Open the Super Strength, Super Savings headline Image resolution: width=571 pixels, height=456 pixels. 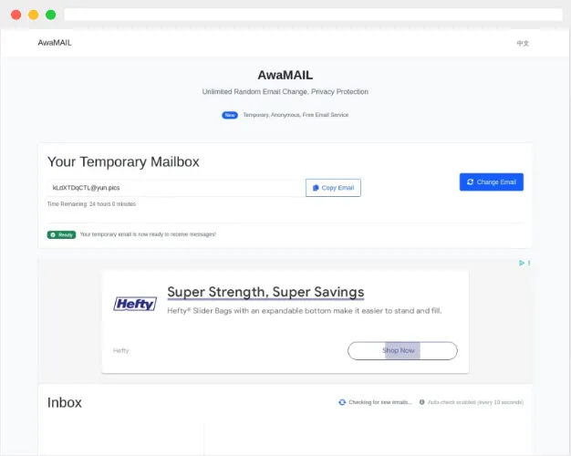(x=265, y=292)
